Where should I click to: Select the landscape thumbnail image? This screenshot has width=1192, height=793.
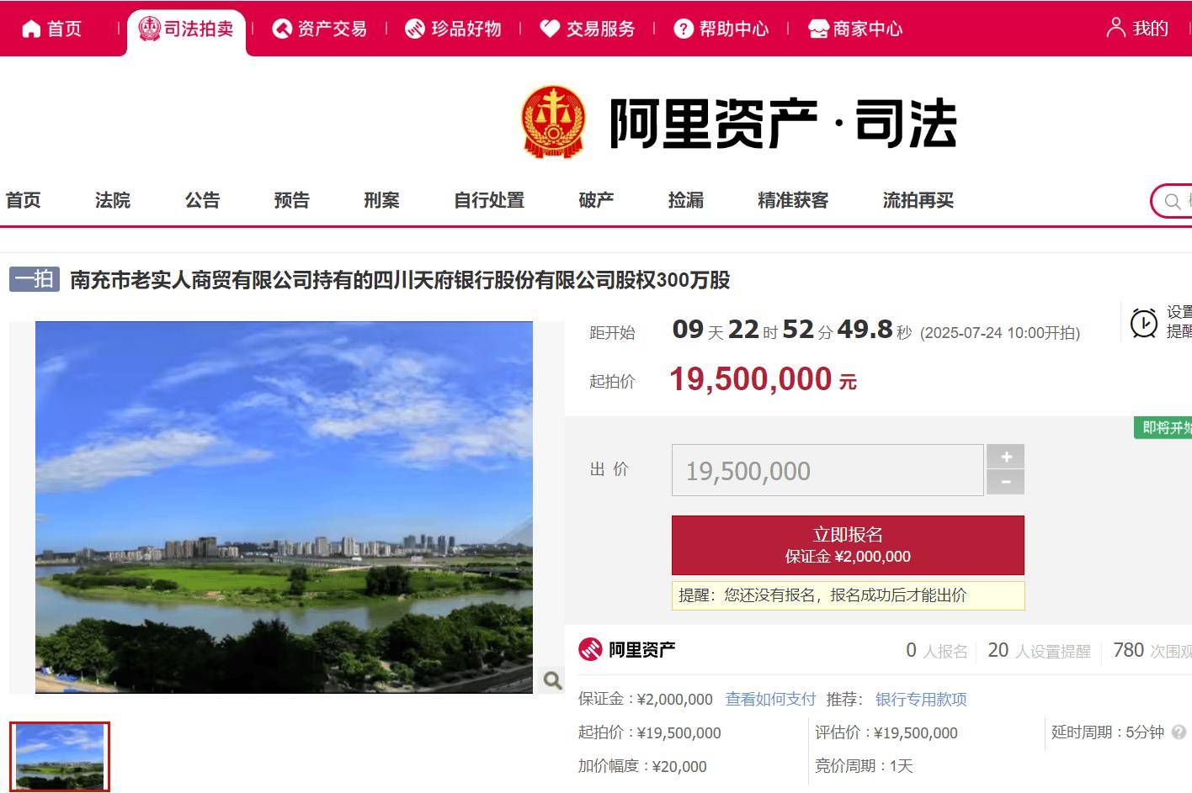point(60,757)
